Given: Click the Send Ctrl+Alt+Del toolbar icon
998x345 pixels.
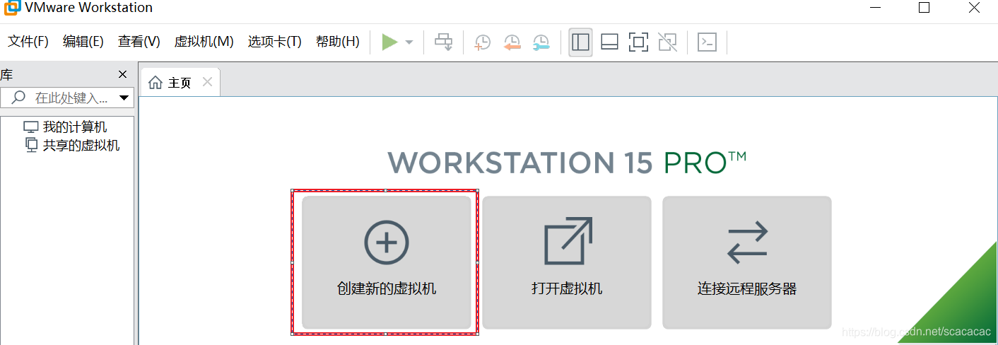Looking at the screenshot, I should coord(443,42).
